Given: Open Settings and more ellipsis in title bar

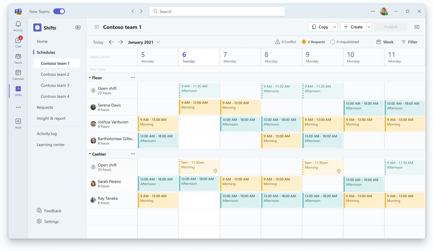Looking at the screenshot, I should click(373, 11).
